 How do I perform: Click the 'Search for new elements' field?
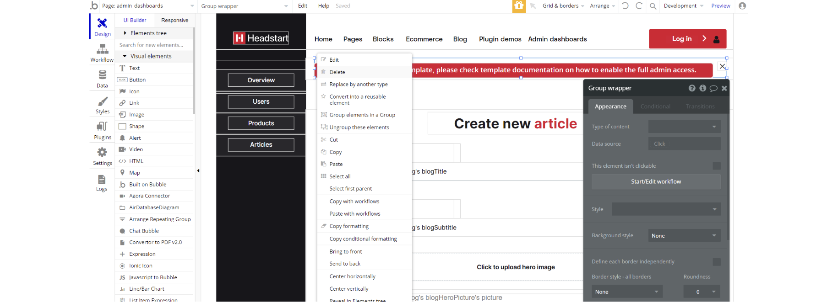pyautogui.click(x=153, y=45)
